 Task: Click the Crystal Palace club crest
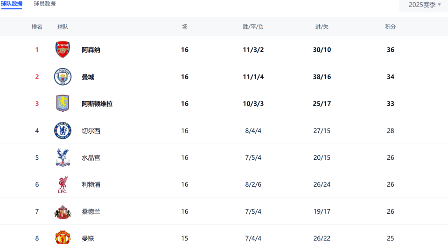tap(63, 157)
